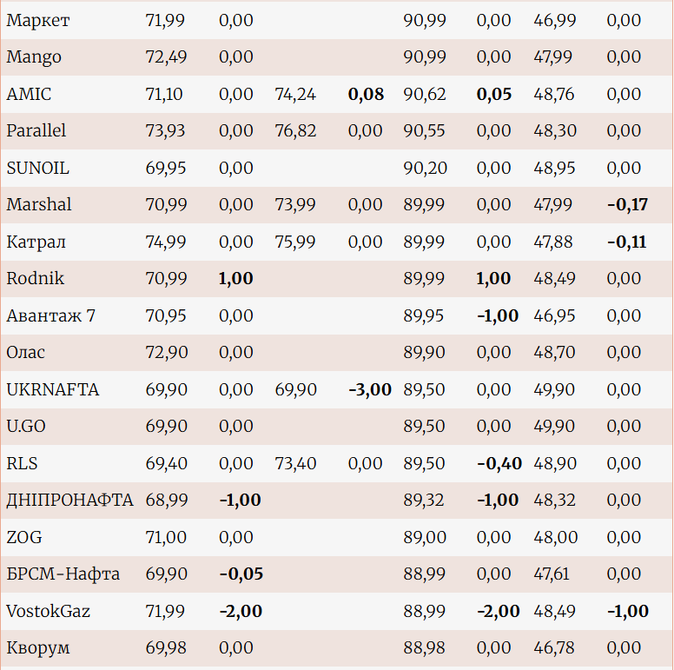Click the Mango station name
Screen dimensions: 674x670
(x=34, y=57)
